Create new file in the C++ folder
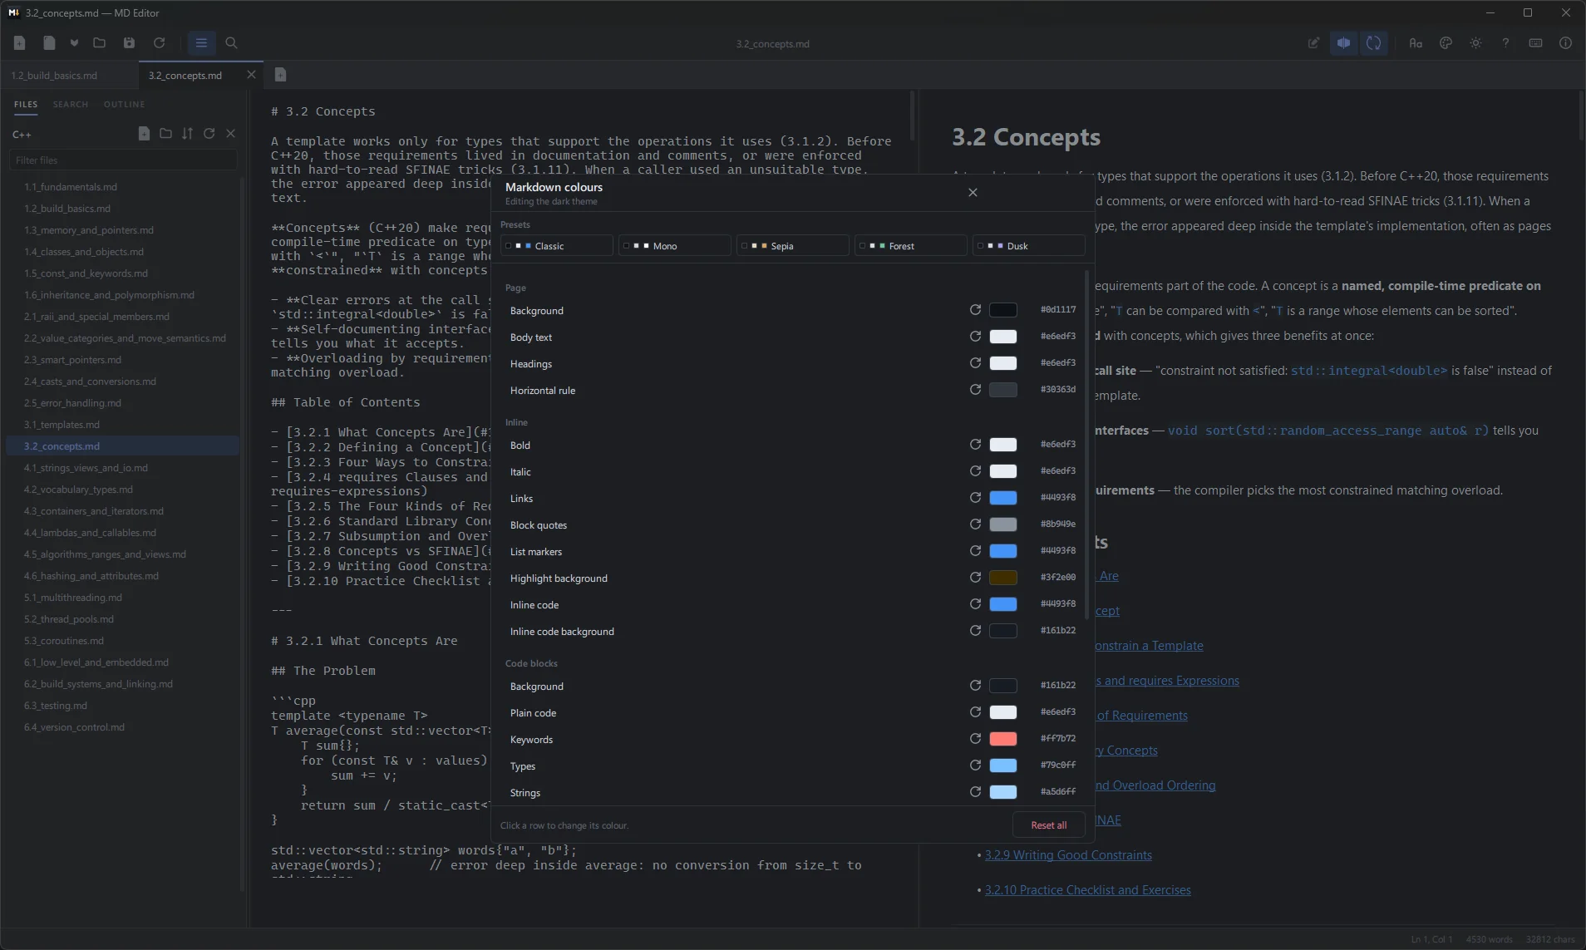Image resolution: width=1586 pixels, height=950 pixels. coord(144,134)
